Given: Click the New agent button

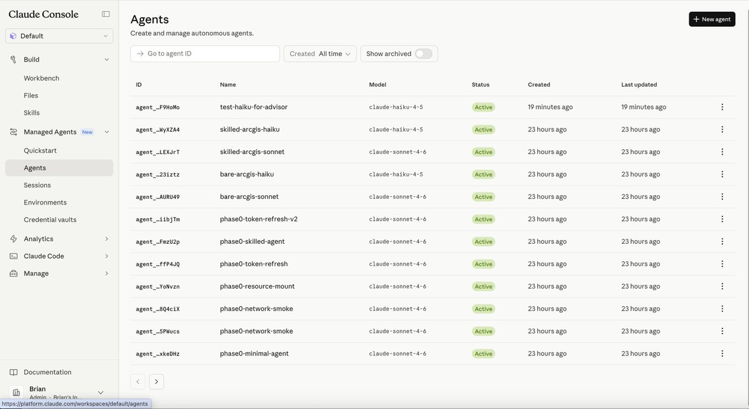Looking at the screenshot, I should (x=712, y=19).
